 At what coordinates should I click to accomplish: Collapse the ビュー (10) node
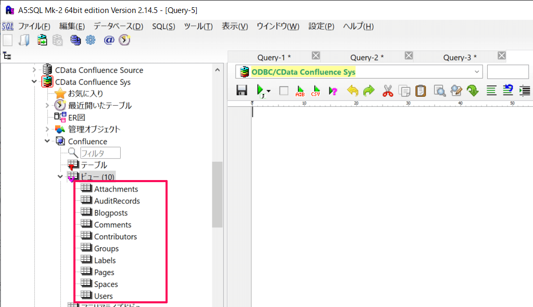coord(60,177)
